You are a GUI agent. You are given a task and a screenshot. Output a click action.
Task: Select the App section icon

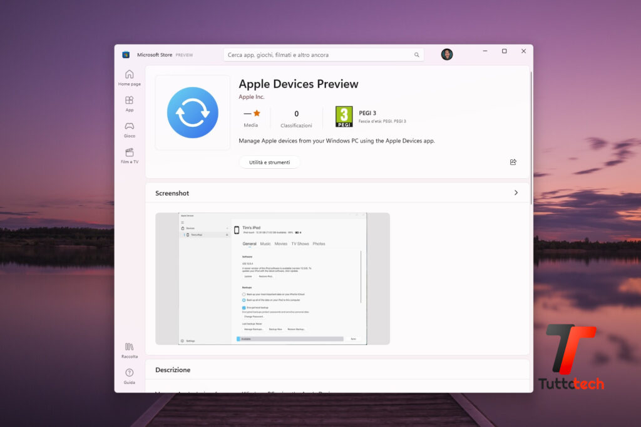tap(129, 101)
